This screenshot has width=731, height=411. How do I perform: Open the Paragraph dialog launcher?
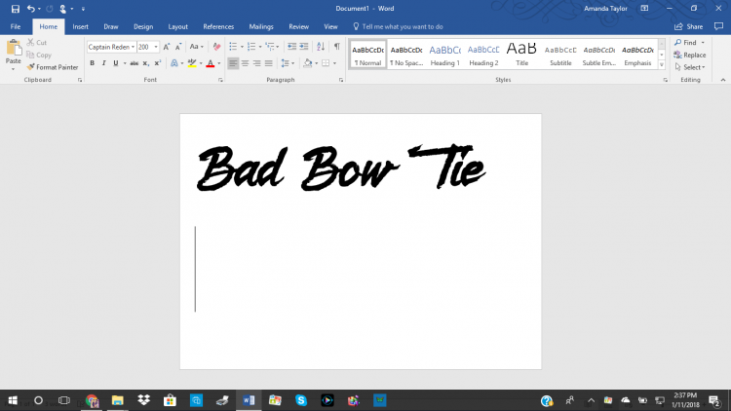pos(341,80)
